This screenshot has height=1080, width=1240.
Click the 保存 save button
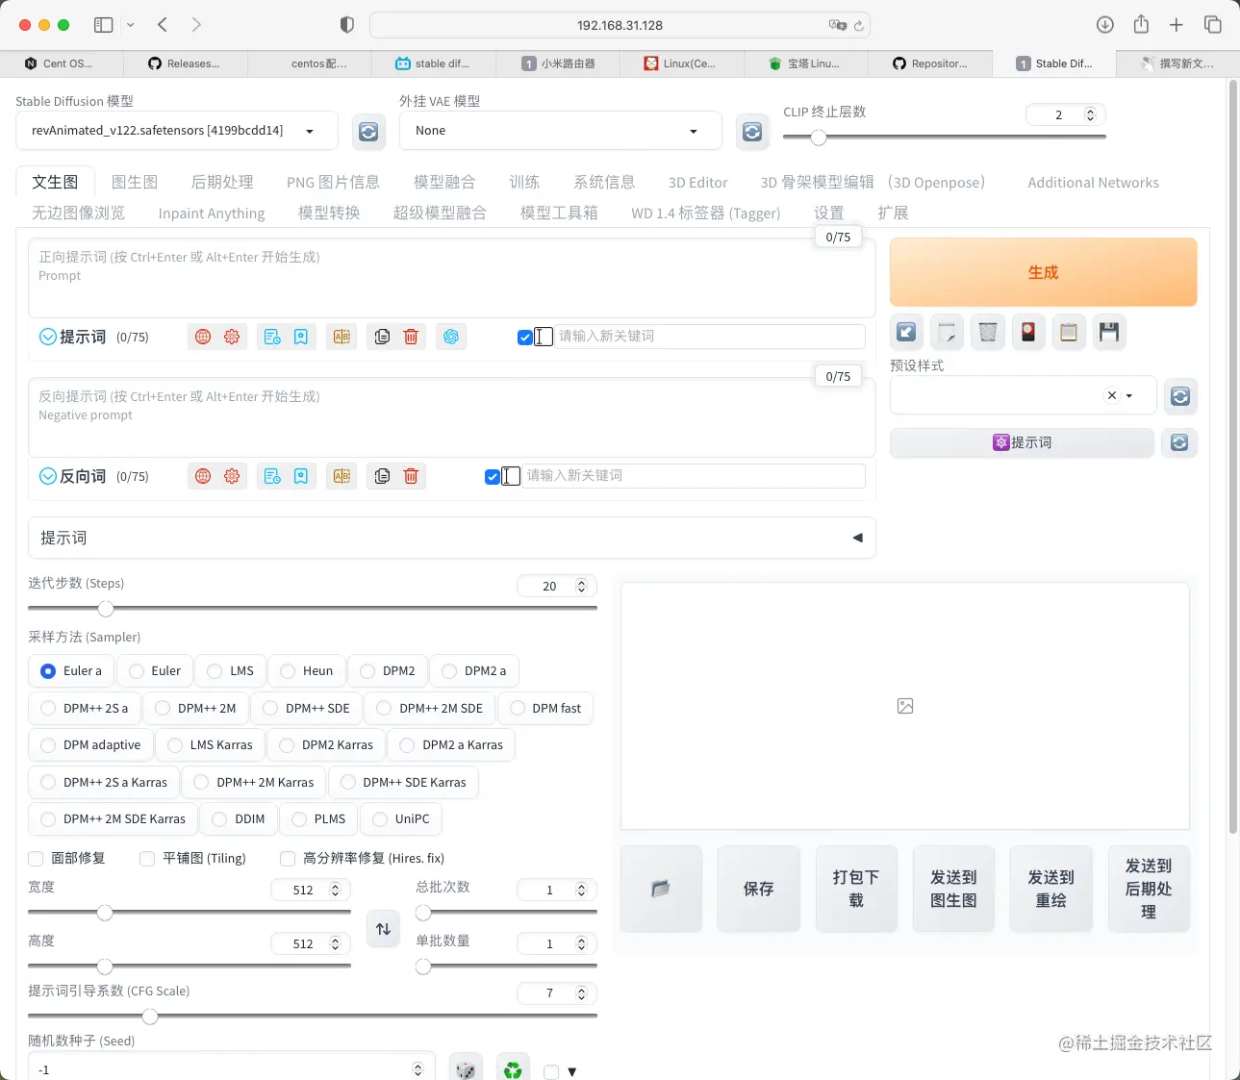pyautogui.click(x=758, y=889)
